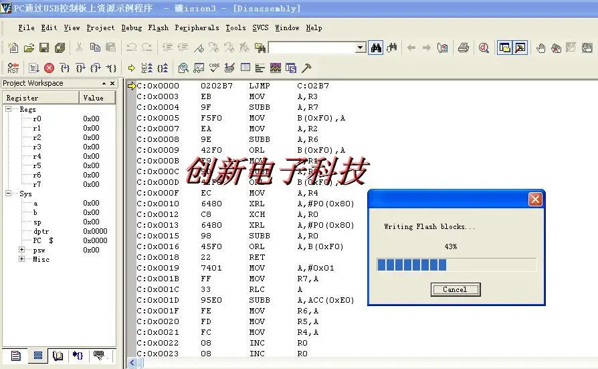Screen dimensions: 598x369
Task: Open the find text combo box dropdown arrow
Action: (x=360, y=48)
